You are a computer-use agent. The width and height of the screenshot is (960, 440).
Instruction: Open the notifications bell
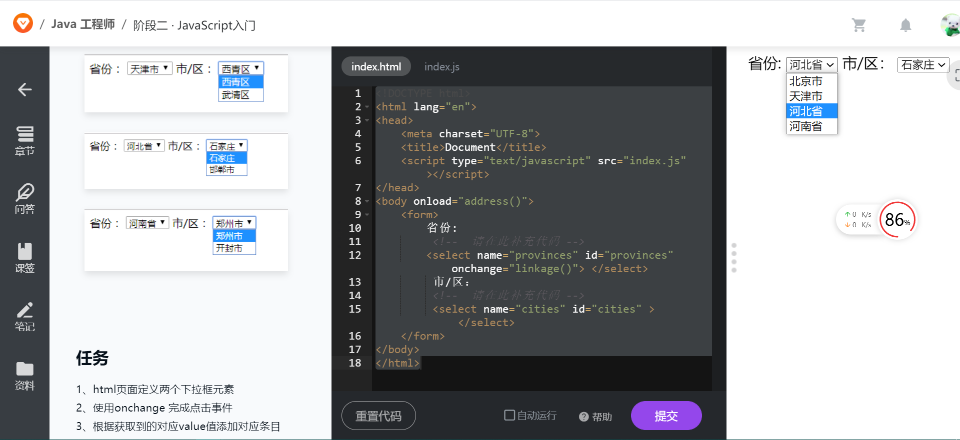[905, 25]
